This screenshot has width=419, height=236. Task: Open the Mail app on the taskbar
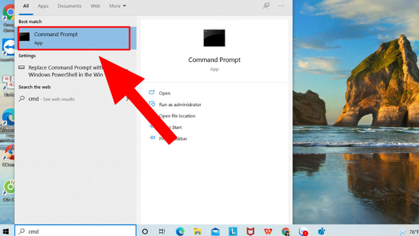point(215,231)
